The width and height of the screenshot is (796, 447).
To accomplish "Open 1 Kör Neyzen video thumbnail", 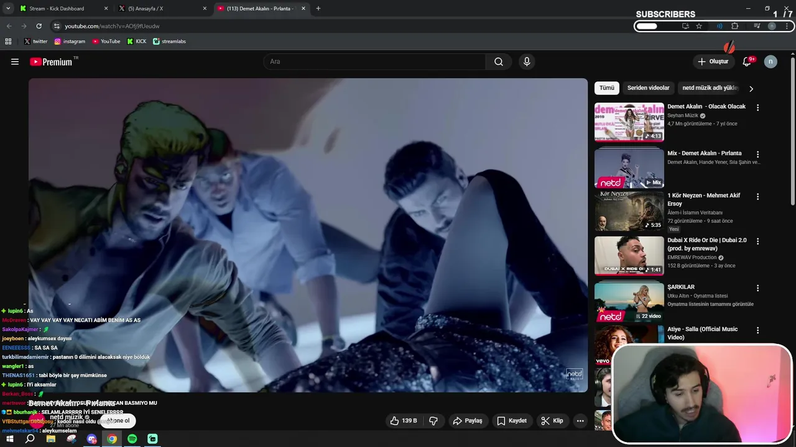I will [629, 211].
